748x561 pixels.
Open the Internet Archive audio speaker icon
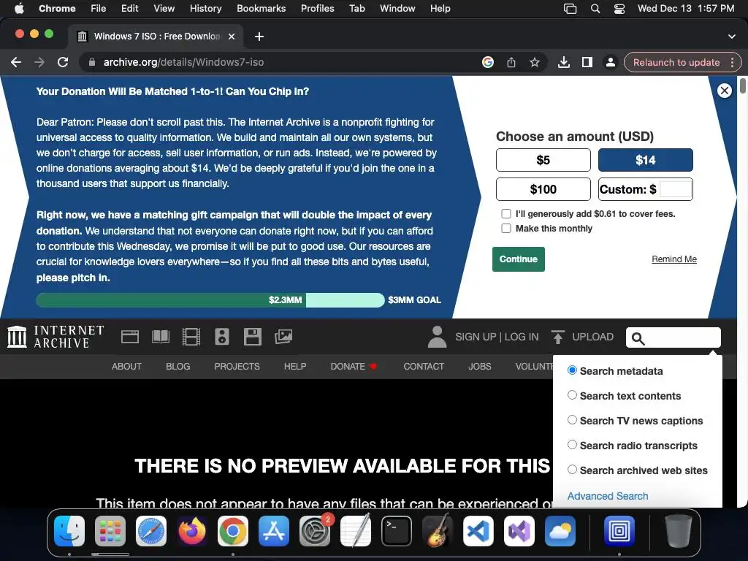coord(222,337)
